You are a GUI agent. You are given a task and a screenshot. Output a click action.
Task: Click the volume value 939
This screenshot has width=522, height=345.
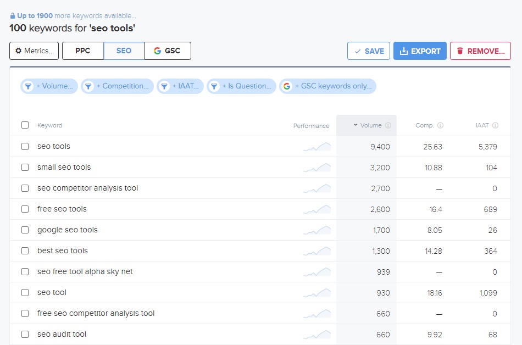384,272
